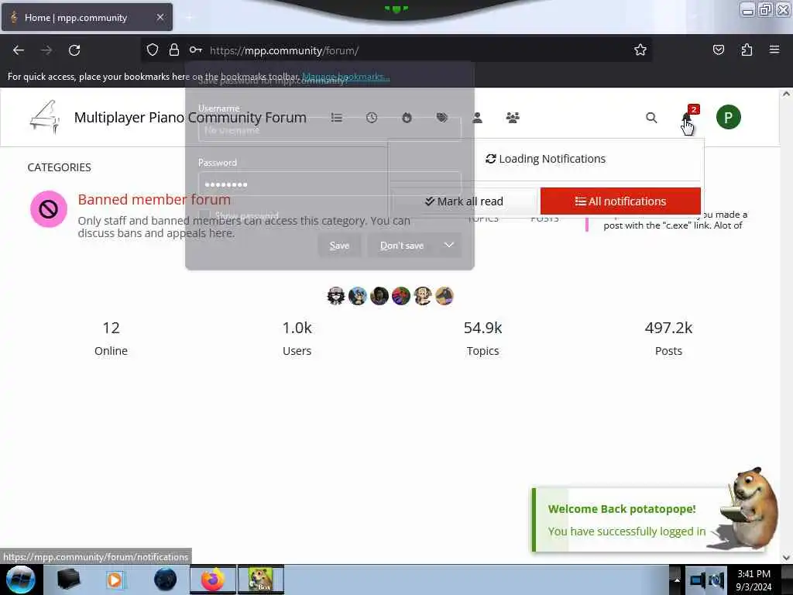The height and width of the screenshot is (595, 793).
Task: Click the dark globe taskbar icon
Action: (165, 580)
